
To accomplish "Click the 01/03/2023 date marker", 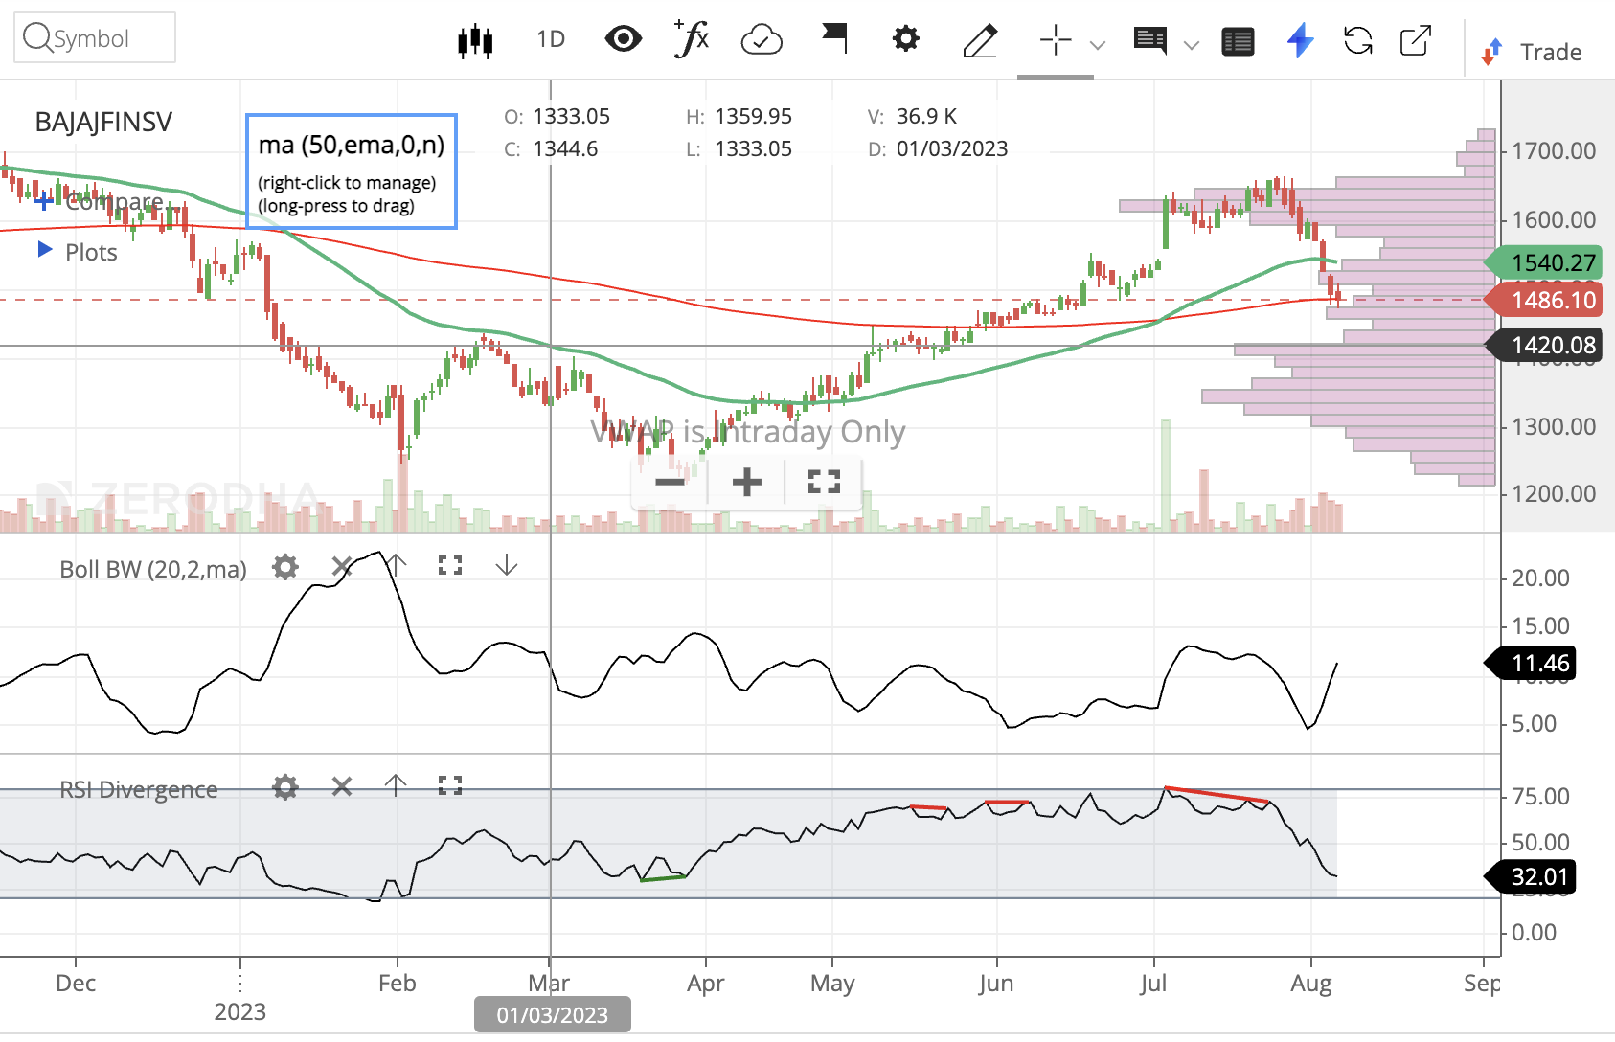I will pos(553,1014).
